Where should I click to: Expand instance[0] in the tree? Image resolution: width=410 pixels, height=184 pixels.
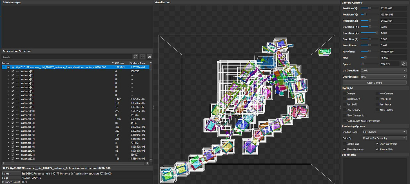click(x=8, y=71)
